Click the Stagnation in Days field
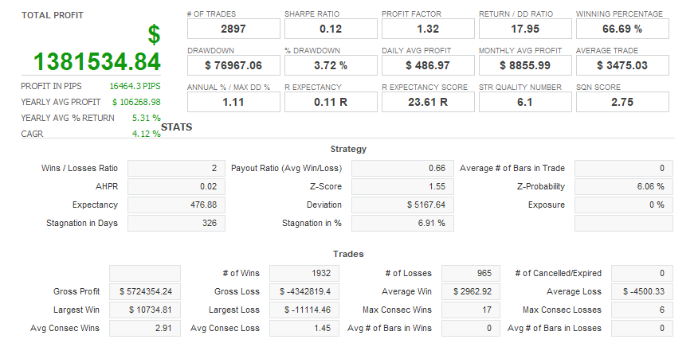This screenshot has width=698, height=343. [x=176, y=224]
